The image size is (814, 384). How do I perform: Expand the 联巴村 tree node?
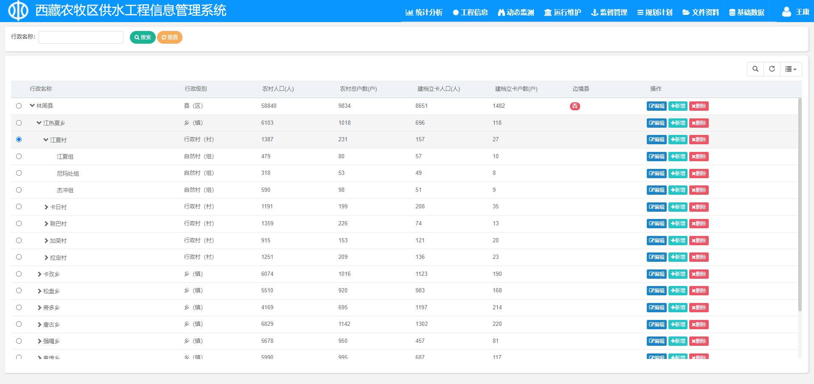coord(46,224)
